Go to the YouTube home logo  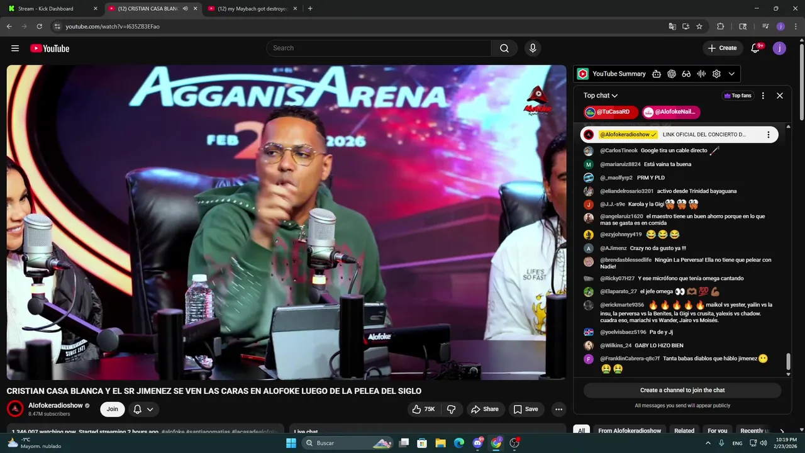[49, 48]
